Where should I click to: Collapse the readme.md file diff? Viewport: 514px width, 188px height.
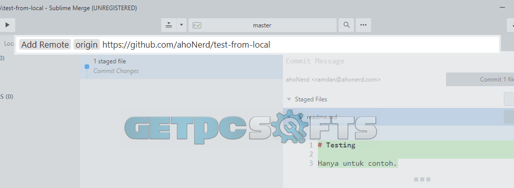click(x=289, y=117)
